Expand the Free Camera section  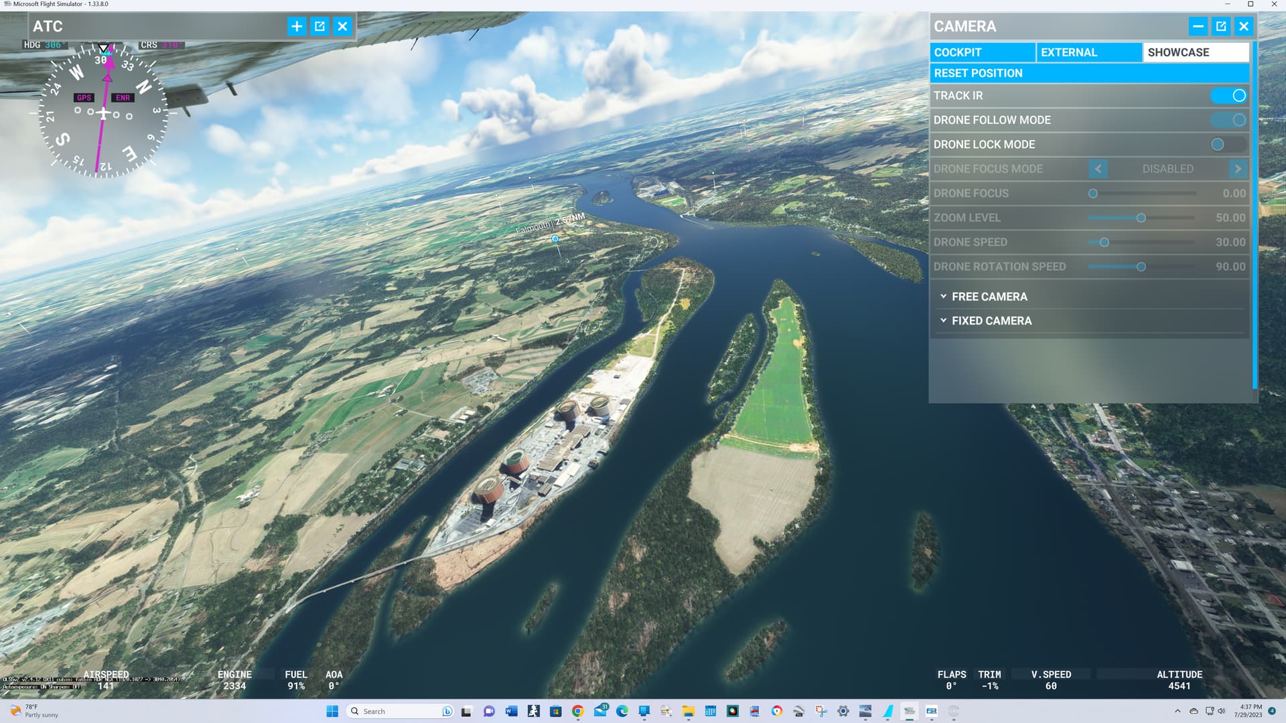989,297
